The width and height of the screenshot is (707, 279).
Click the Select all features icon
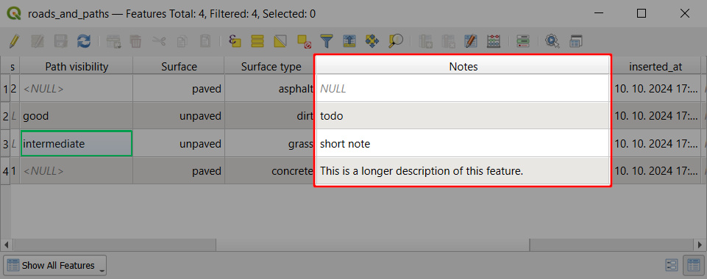point(257,41)
